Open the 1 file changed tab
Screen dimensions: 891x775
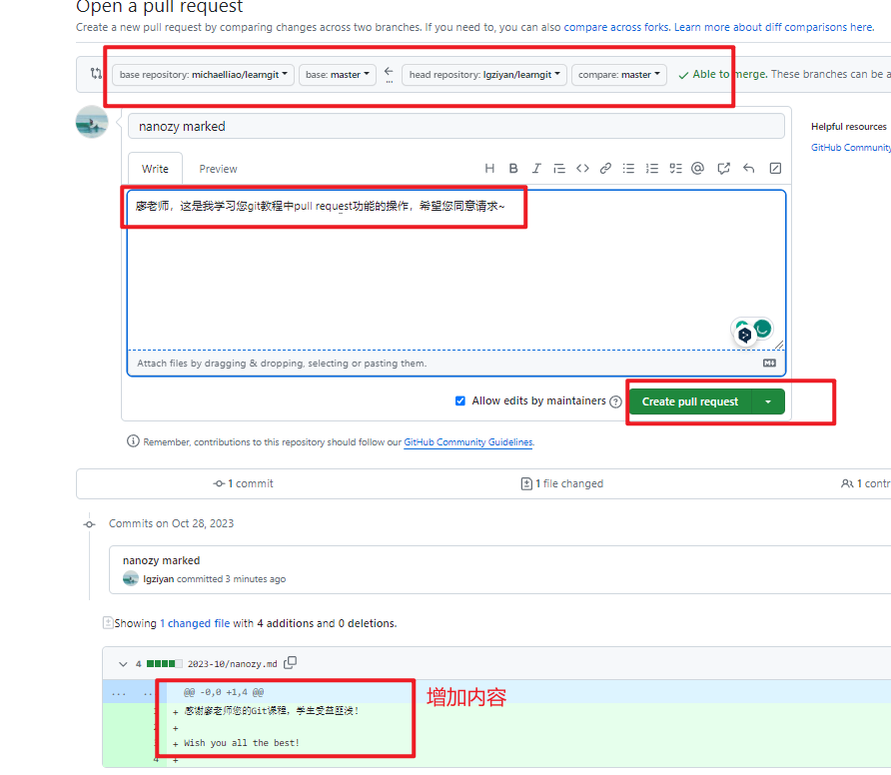562,483
